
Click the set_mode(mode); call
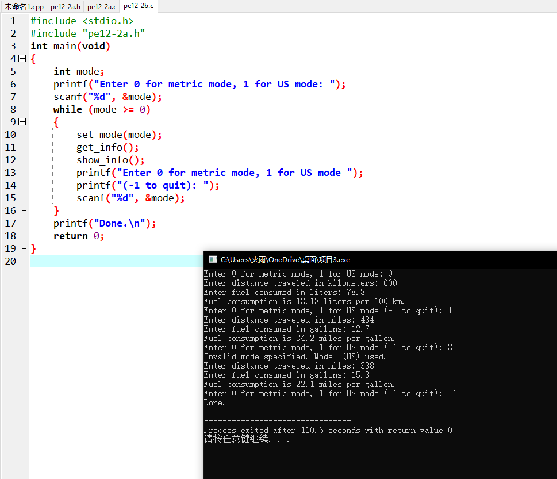click(x=119, y=135)
